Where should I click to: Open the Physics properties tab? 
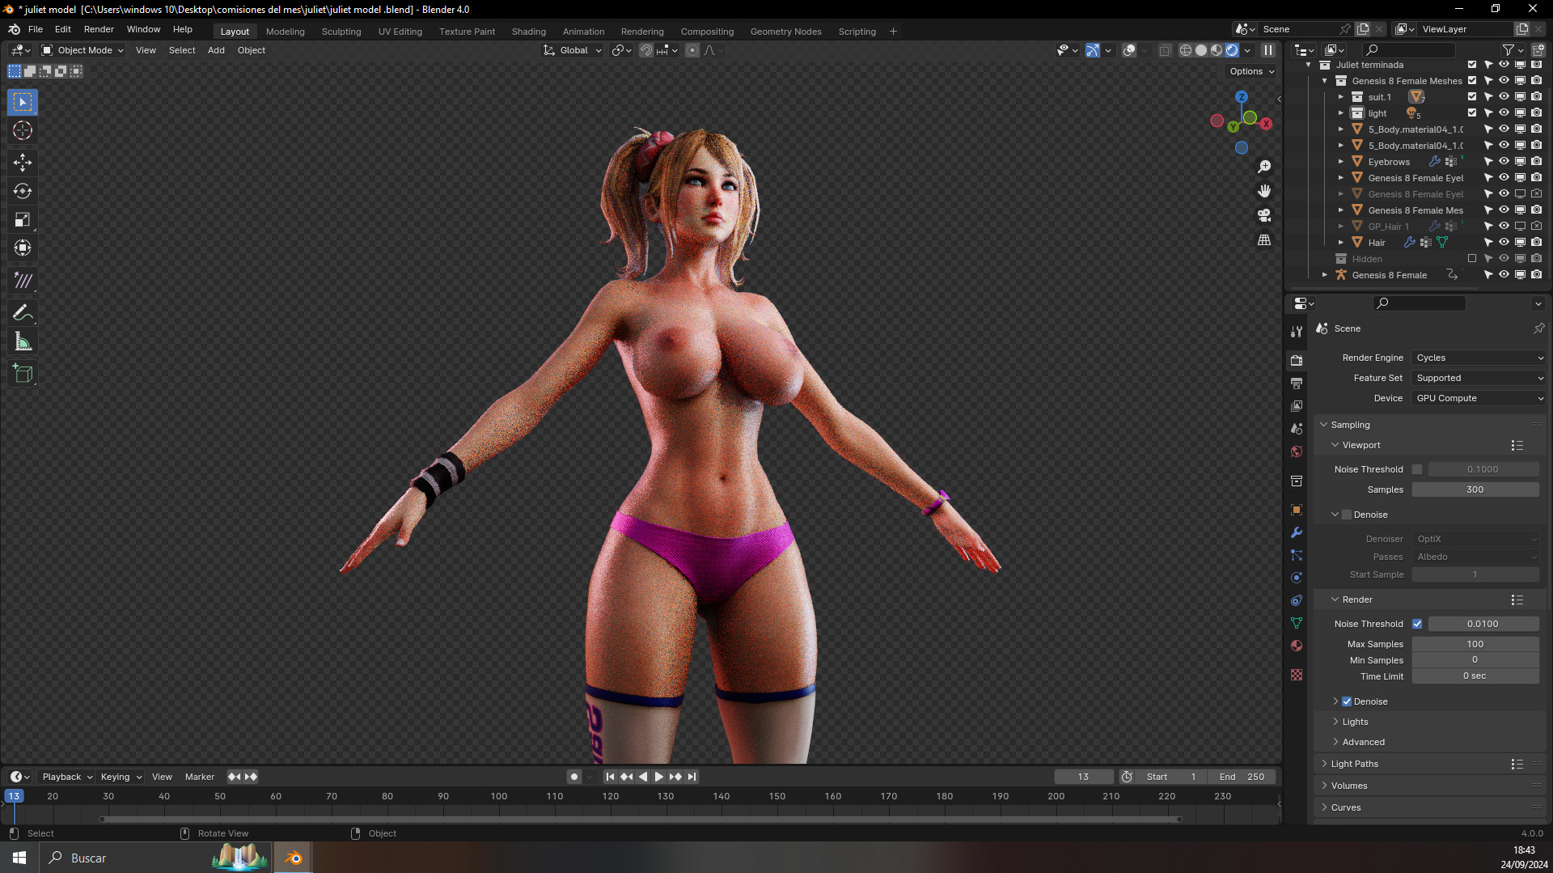pos(1297,578)
